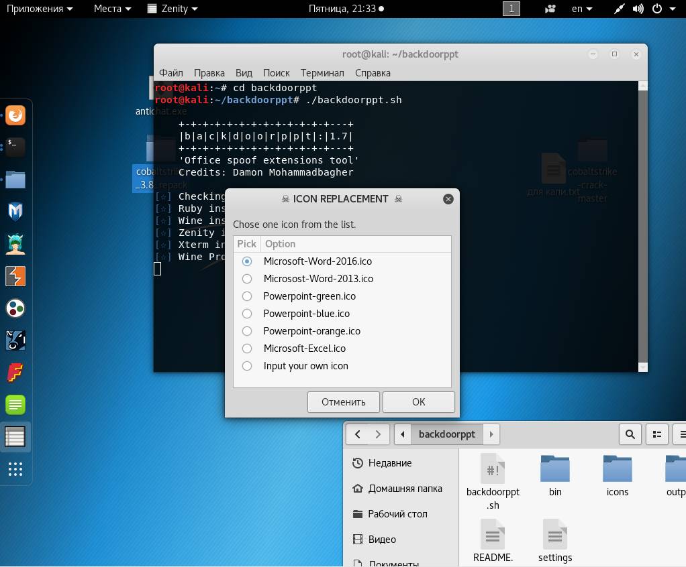Show all applications grid
Image resolution: width=686 pixels, height=567 pixels.
pos(15,469)
